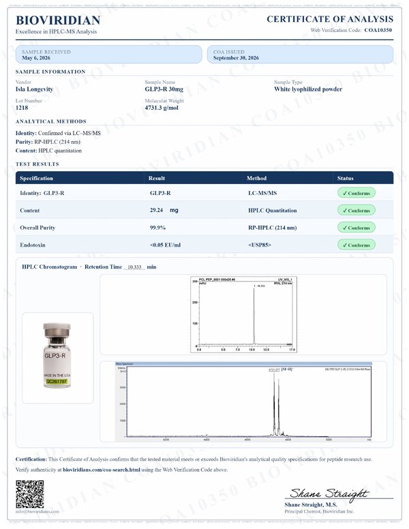Image resolution: width=409 pixels, height=529 pixels.
Task: Select lot number 1218
Action: point(22,108)
